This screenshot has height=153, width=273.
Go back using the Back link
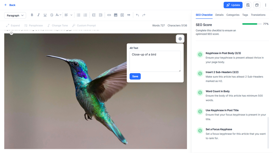10,5
